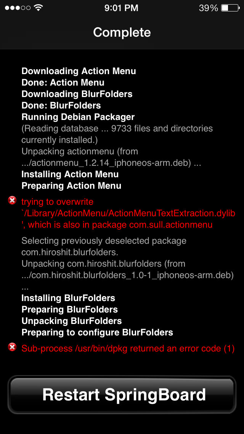Select the Done: BlurFolders log line
This screenshot has width=244, height=434.
click(x=61, y=105)
